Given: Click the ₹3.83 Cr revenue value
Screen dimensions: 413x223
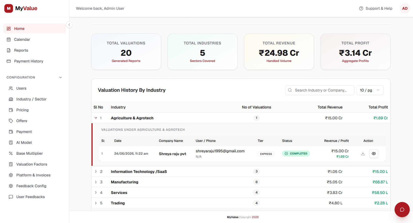Looking at the screenshot, I should pyautogui.click(x=335, y=193).
